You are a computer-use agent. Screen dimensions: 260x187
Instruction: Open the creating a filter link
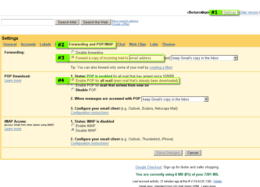[161, 68]
